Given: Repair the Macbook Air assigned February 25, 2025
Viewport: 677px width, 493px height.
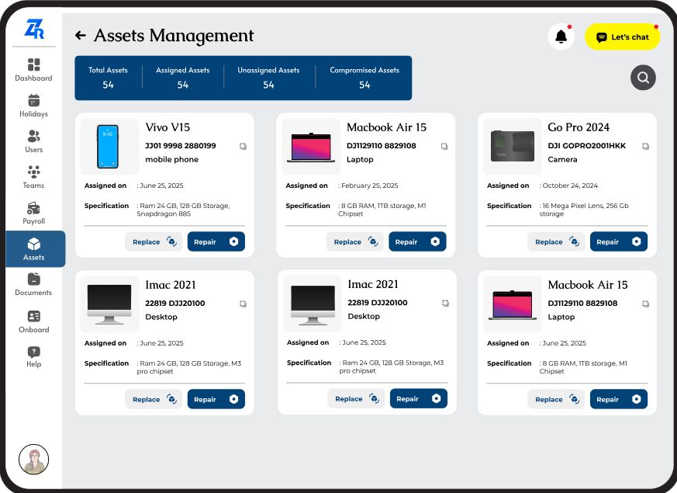Looking at the screenshot, I should (417, 241).
